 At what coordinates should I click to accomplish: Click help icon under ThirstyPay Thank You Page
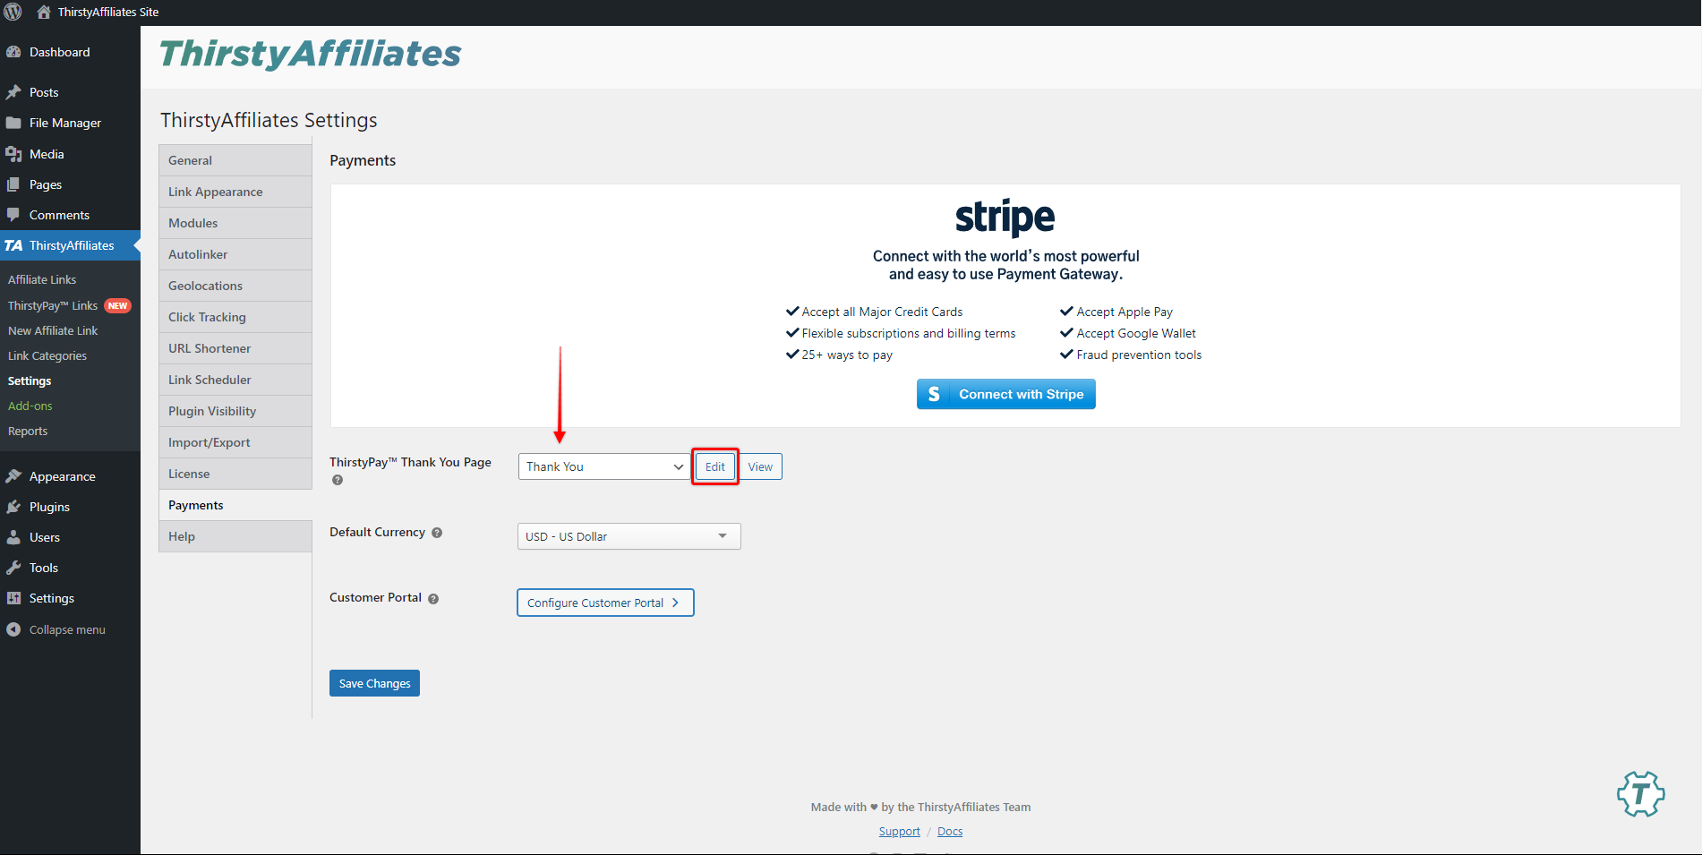(338, 480)
